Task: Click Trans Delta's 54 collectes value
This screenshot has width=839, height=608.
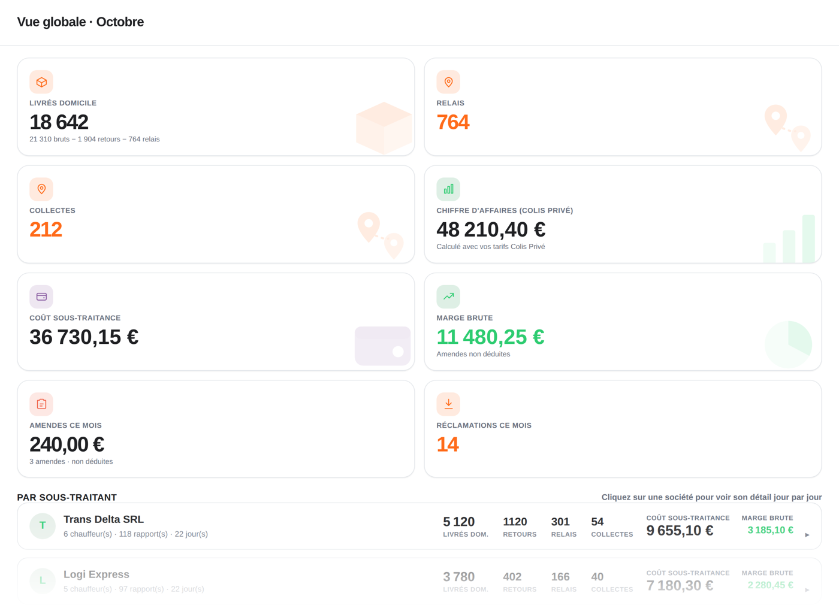Action: click(597, 522)
